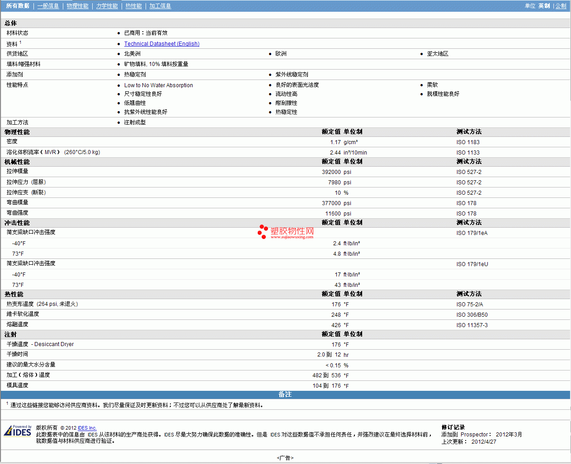The width and height of the screenshot is (571, 464).
Task: Follow the IDES Inc. copyright link
Action: click(87, 428)
